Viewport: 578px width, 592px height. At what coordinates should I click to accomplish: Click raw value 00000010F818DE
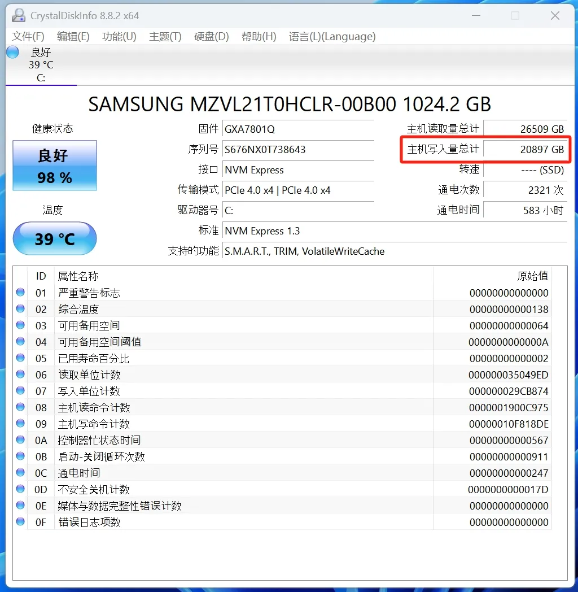click(x=509, y=424)
